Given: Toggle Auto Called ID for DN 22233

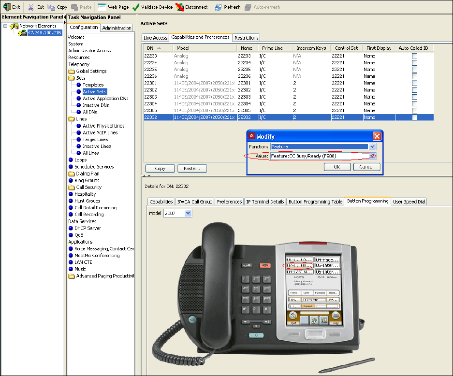Looking at the screenshot, I should [414, 56].
